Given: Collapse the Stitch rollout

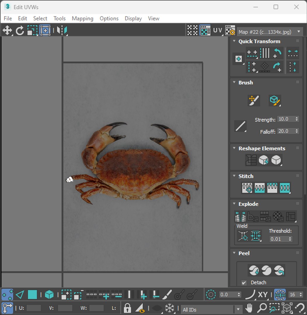Looking at the screenshot, I should 234,176.
